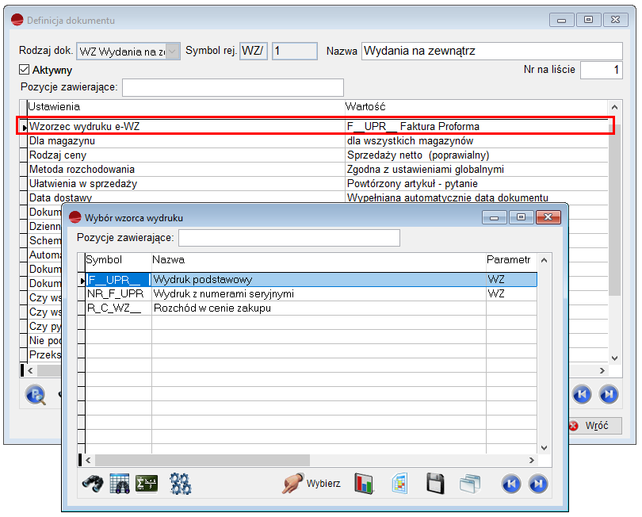Click the blue gears settings icon
Screen dimensions: 642x517
[x=181, y=483]
